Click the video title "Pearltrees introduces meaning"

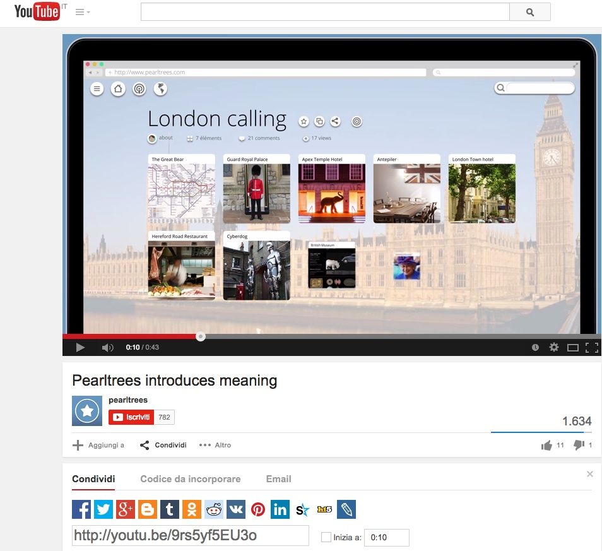tap(175, 381)
